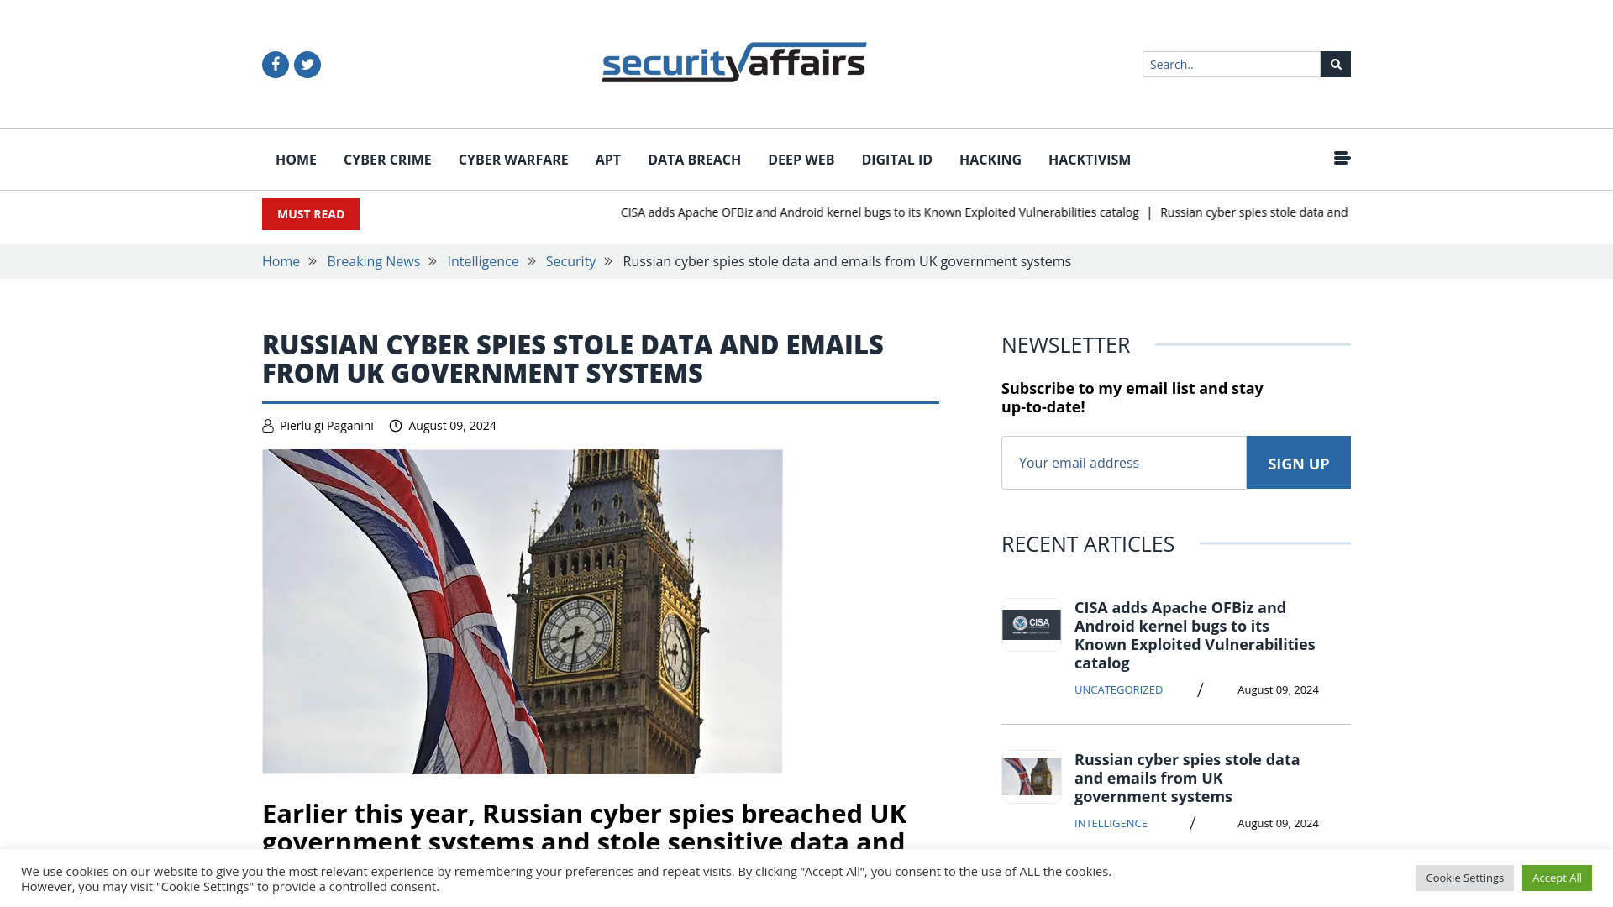Select the HACKING menu tab
Screen dimensions: 1613x907
tap(990, 160)
